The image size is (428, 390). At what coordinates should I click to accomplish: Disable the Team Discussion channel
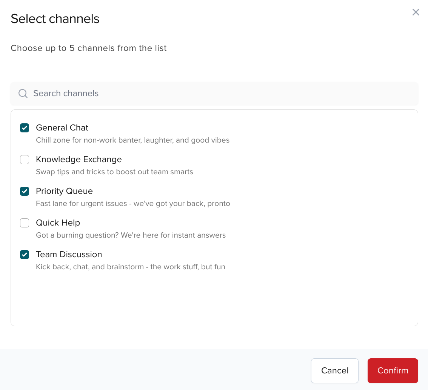(24, 255)
